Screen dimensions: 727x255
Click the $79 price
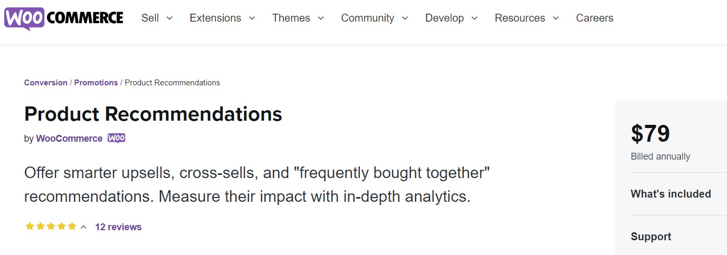click(650, 134)
